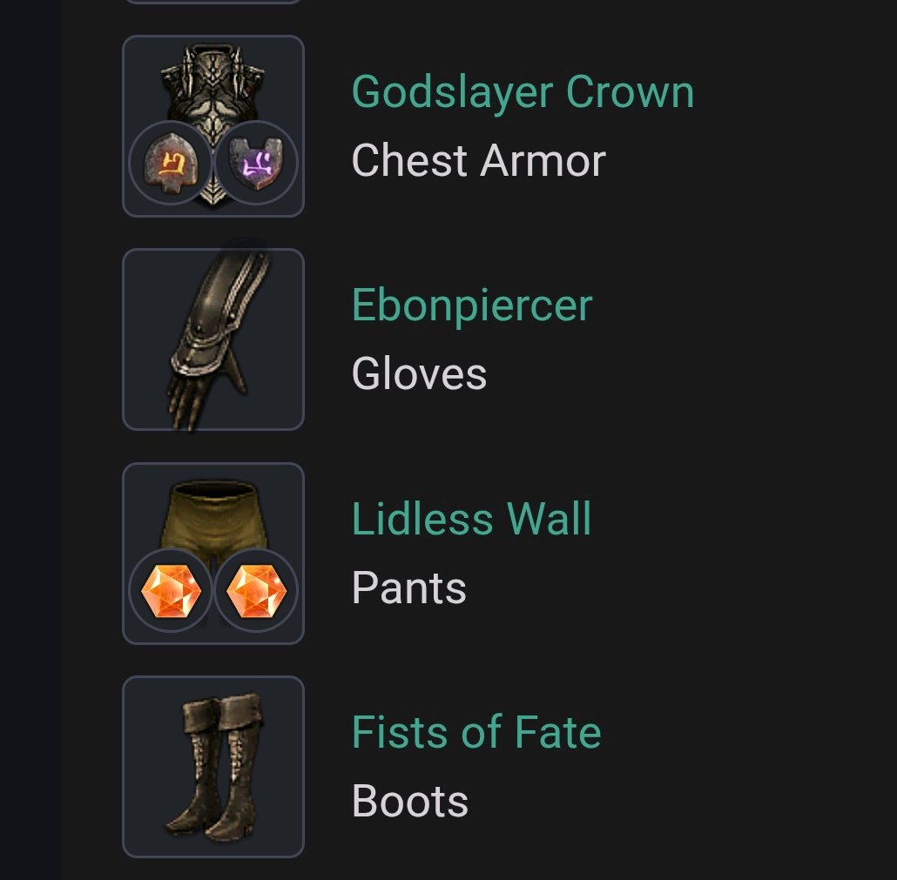Click the orange rune socket on chest armor
The width and height of the screenshot is (897, 880).
171,163
